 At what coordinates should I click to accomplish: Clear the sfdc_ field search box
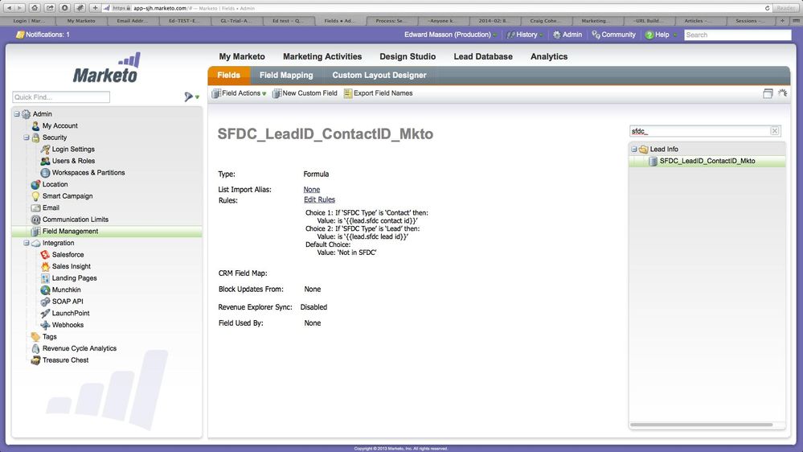point(775,131)
